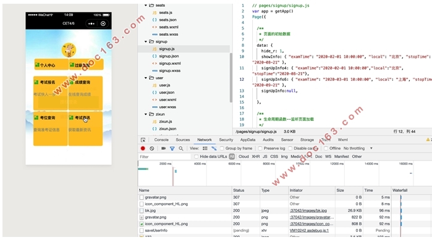Screen dimensions: 432x245
Task: Switch to large request rows view
Action: point(205,148)
